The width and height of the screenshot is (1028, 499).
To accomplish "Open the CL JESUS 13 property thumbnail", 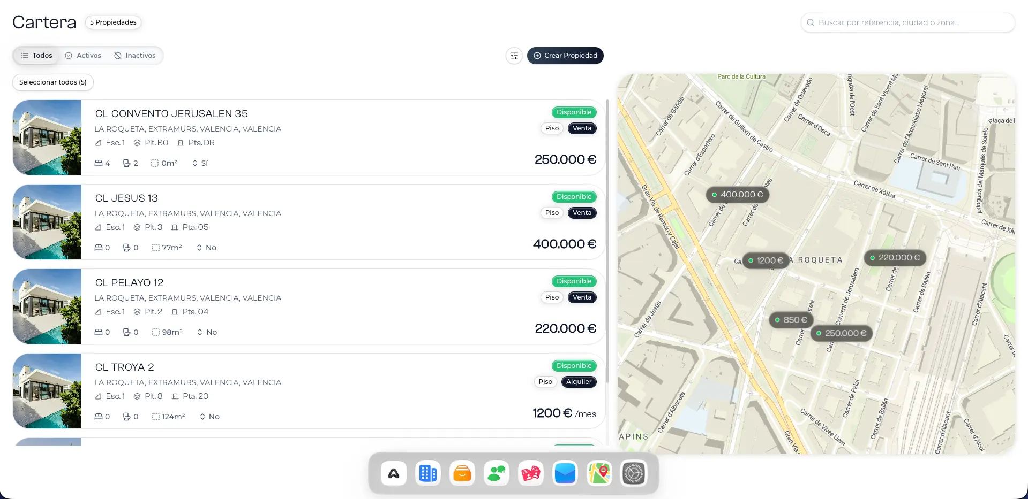I will tap(47, 222).
